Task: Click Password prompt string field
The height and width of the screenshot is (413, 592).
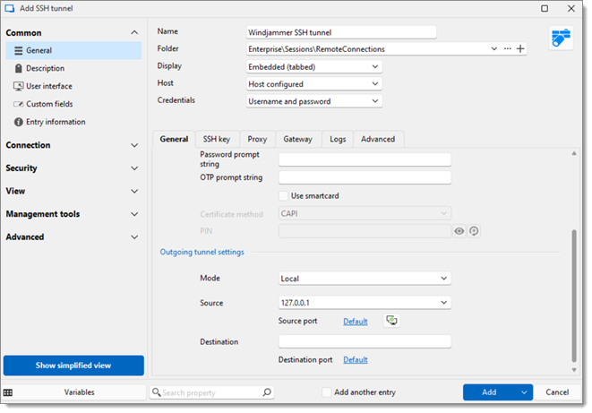Action: (365, 159)
